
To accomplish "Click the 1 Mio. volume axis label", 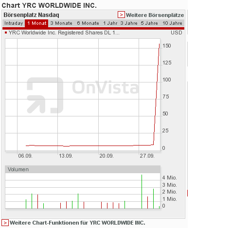I will [169, 199].
